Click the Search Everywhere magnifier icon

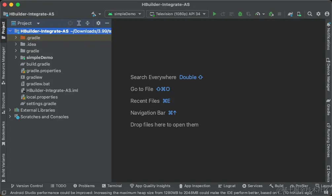coord(310,14)
